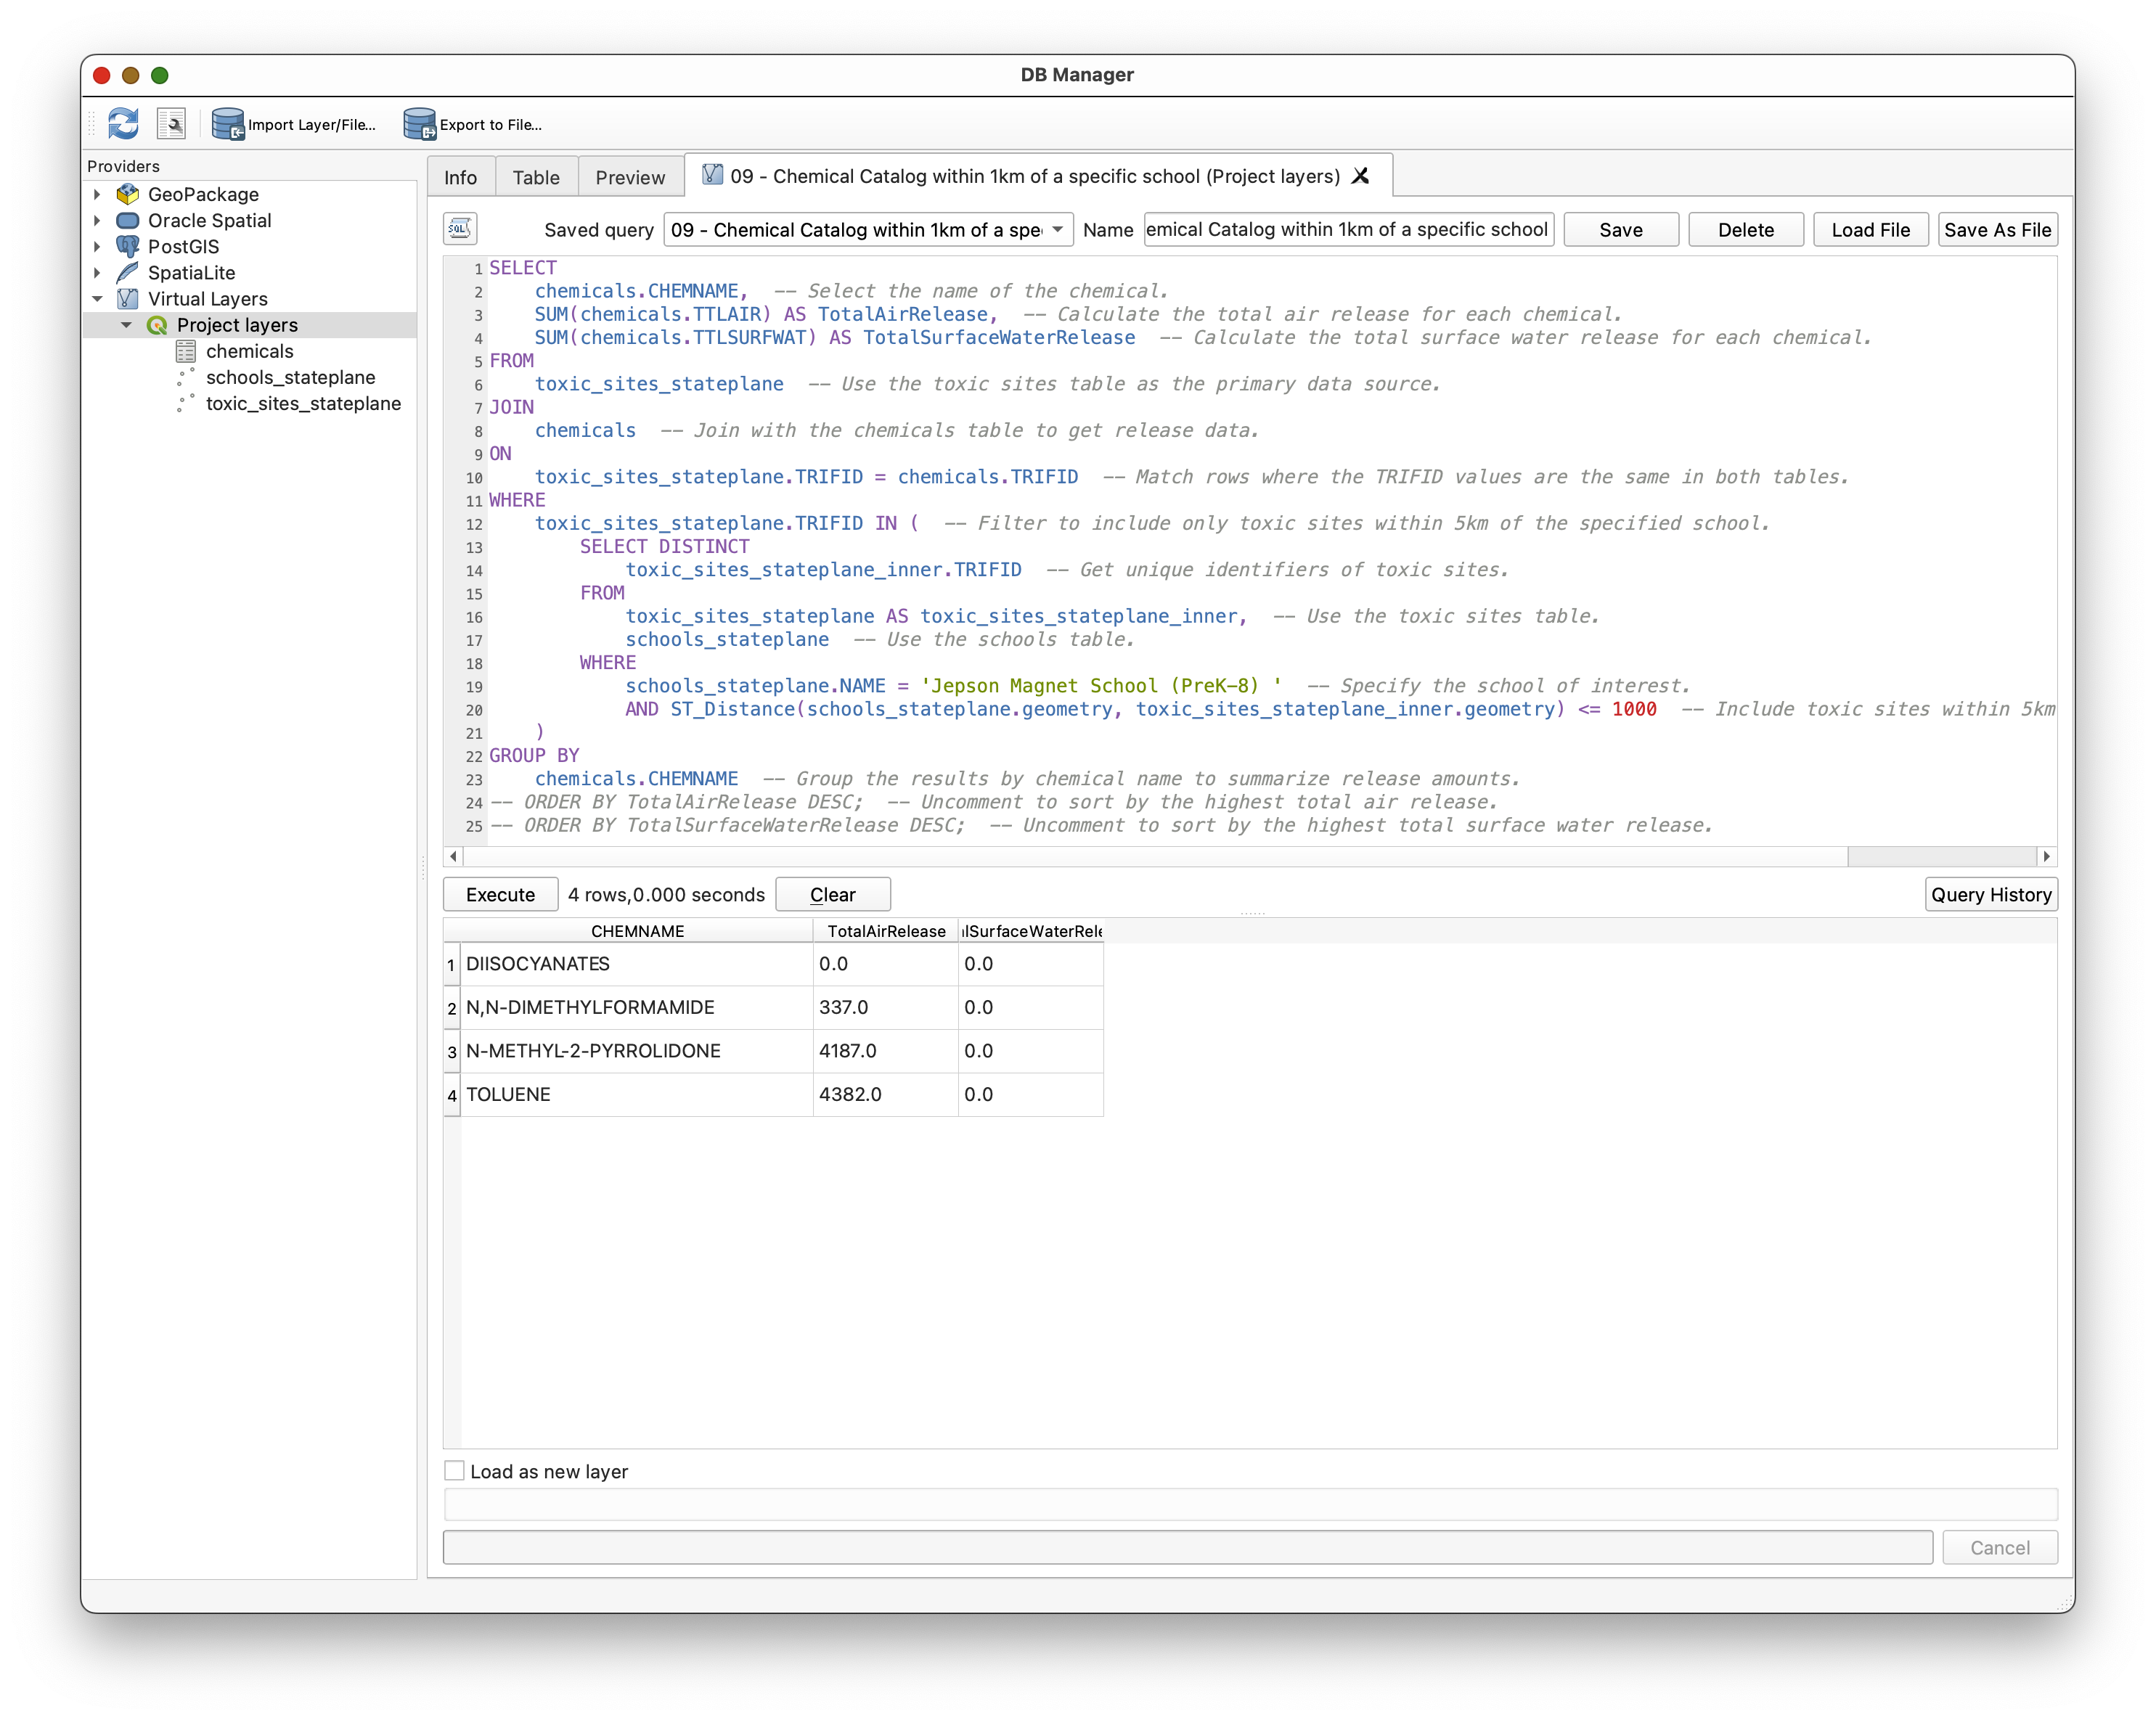Switch to the Preview tab

pos(629,177)
